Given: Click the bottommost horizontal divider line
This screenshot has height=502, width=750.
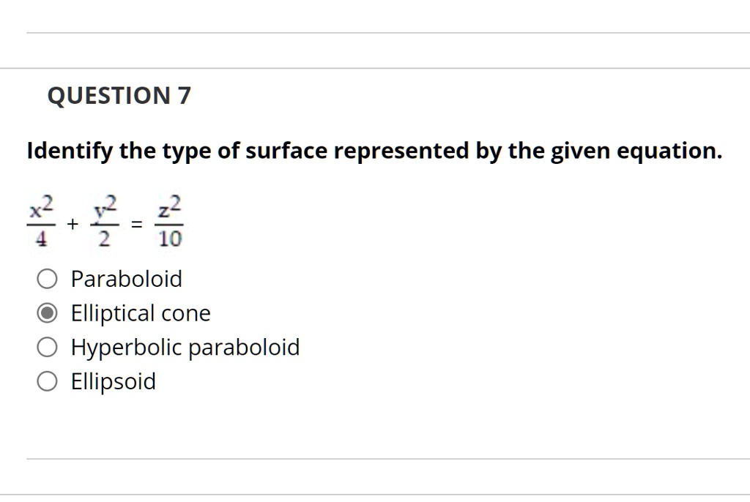Looking at the screenshot, I should [375, 495].
